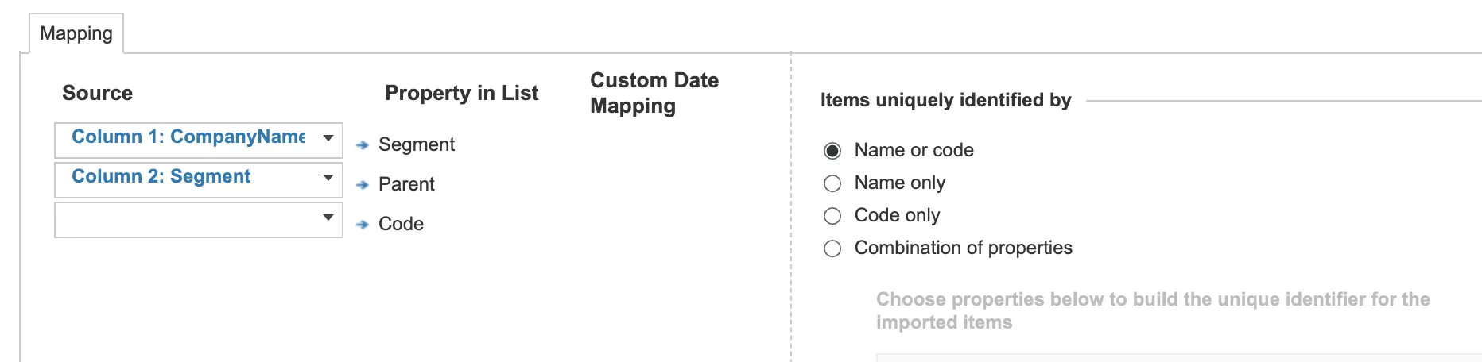Click the Code property label

pyautogui.click(x=401, y=224)
